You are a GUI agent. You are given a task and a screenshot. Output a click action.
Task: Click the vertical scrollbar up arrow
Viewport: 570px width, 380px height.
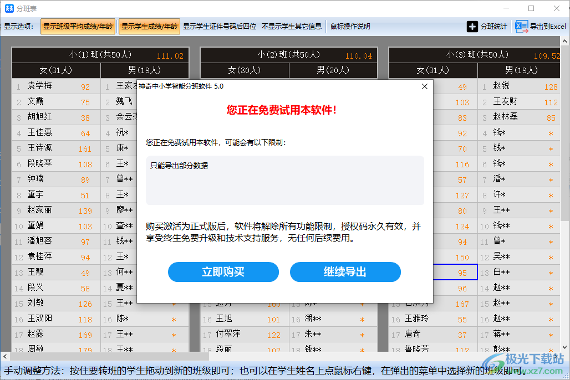(x=565, y=41)
